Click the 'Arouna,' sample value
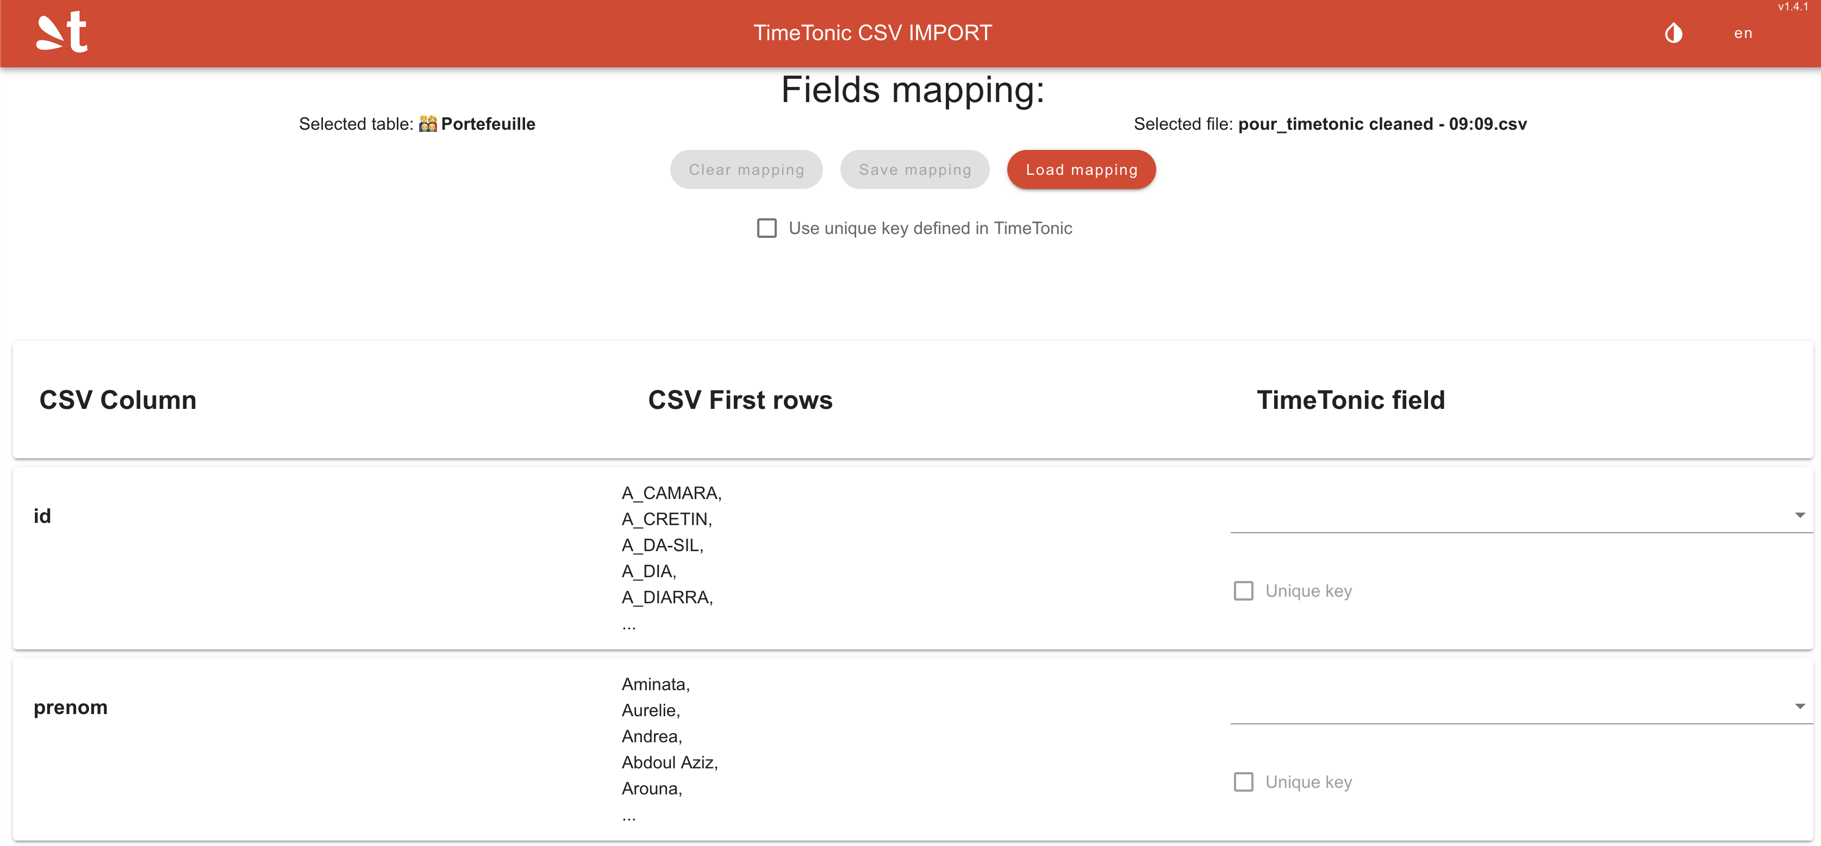The image size is (1821, 846). 652,789
